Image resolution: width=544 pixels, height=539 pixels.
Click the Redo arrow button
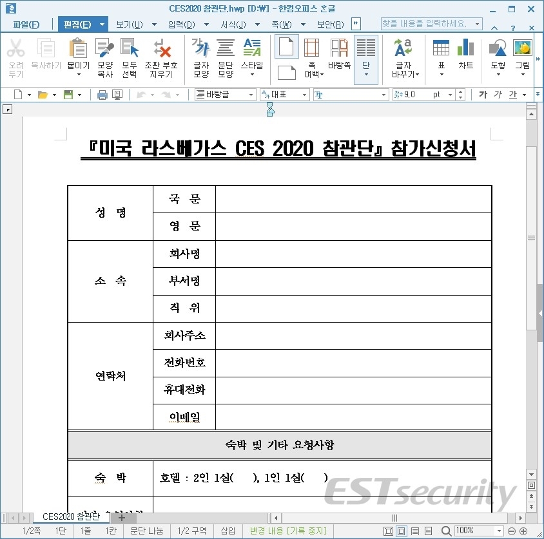click(166, 95)
